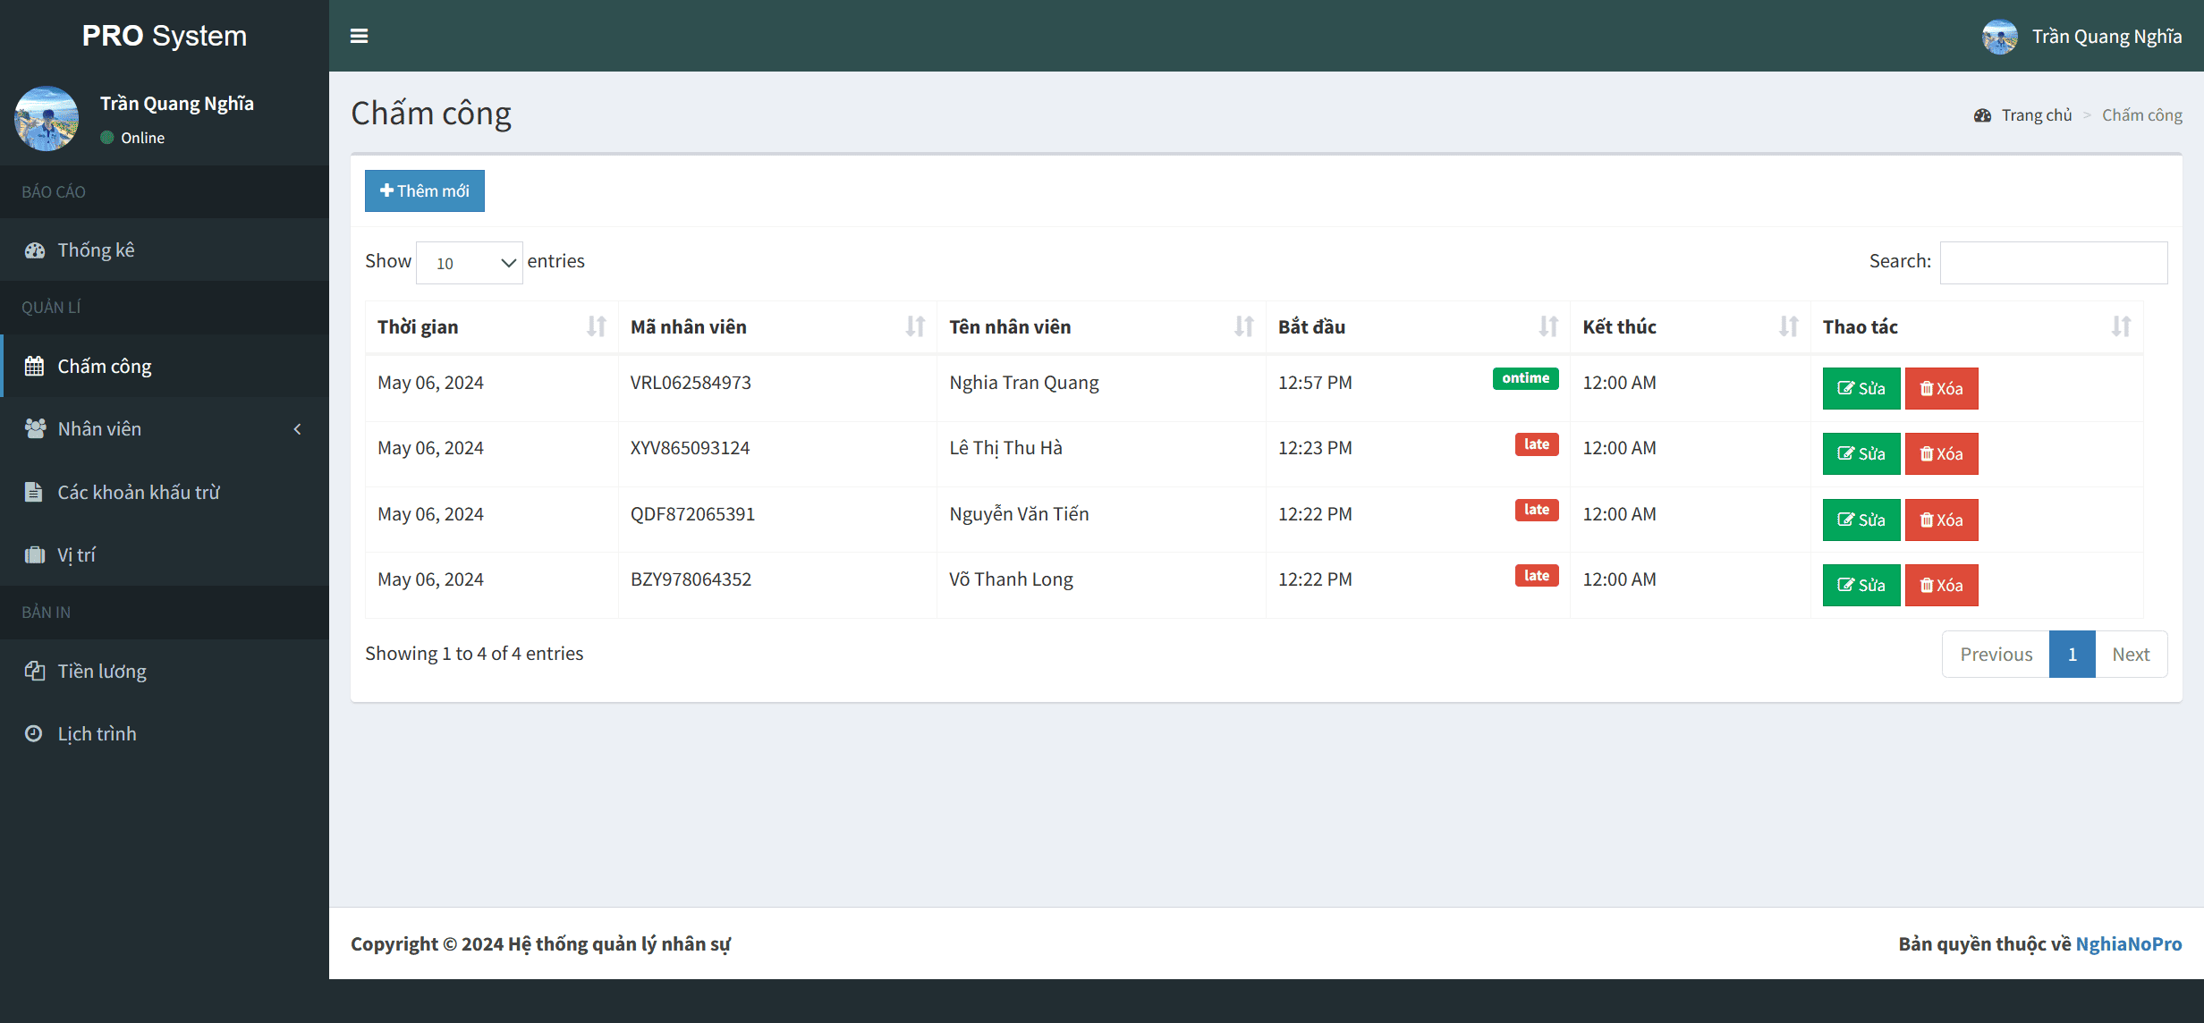Open the Lịch trình menu item
The image size is (2204, 1023).
[165, 734]
